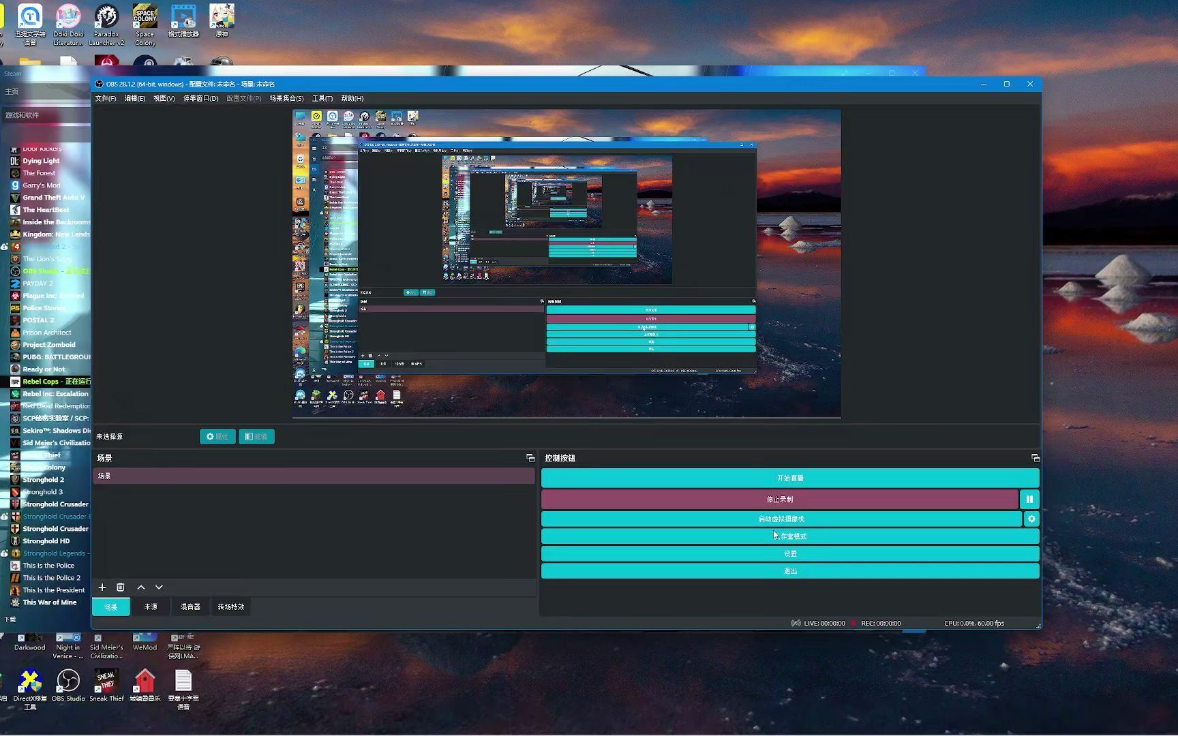Open 格式播放器 desktop shortcut
Image resolution: width=1178 pixels, height=736 pixels.
pyautogui.click(x=183, y=21)
